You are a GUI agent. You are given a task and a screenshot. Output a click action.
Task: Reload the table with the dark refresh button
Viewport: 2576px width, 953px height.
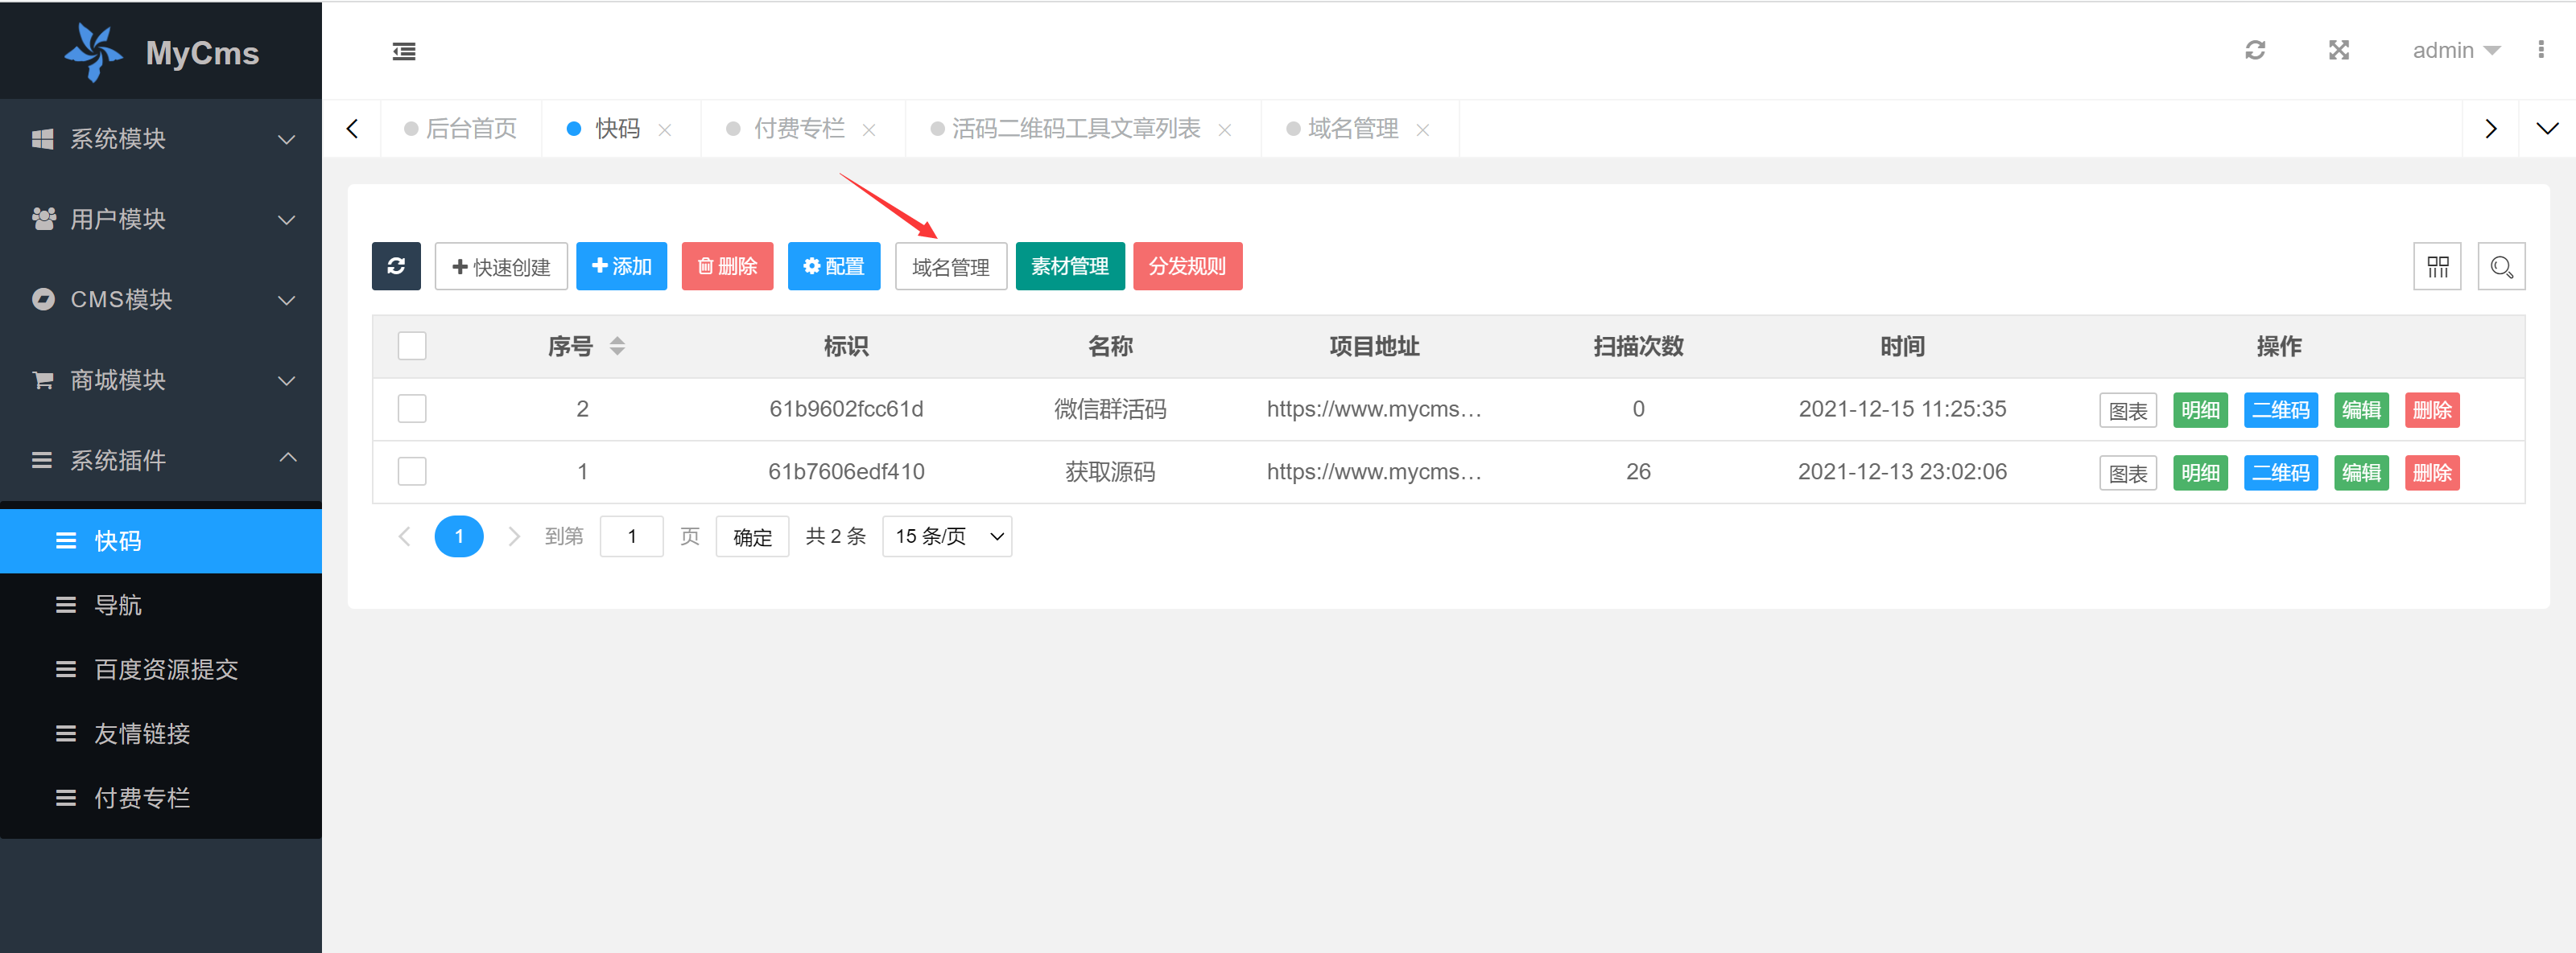point(396,265)
